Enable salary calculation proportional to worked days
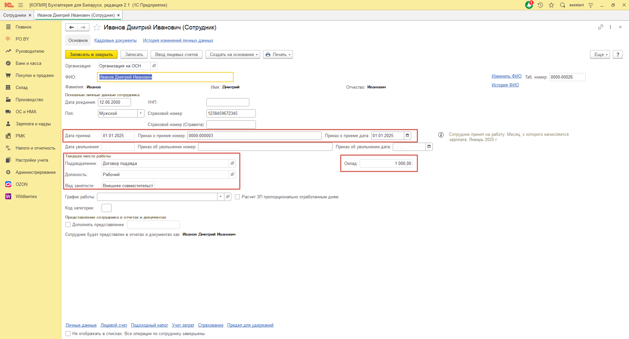This screenshot has height=339, width=629. pyautogui.click(x=238, y=197)
